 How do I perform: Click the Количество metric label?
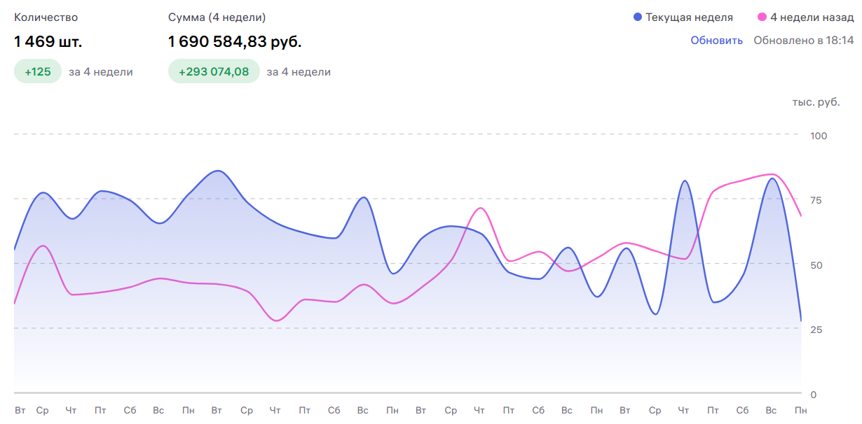pos(46,17)
